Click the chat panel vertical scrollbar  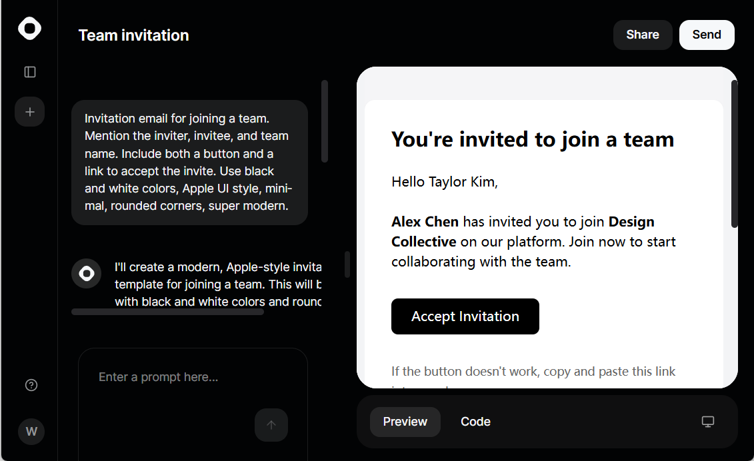click(x=325, y=122)
